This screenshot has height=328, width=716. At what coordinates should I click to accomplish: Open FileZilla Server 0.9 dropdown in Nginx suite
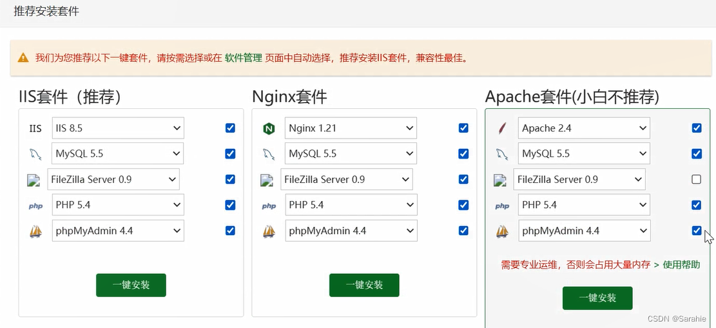pyautogui.click(x=347, y=179)
